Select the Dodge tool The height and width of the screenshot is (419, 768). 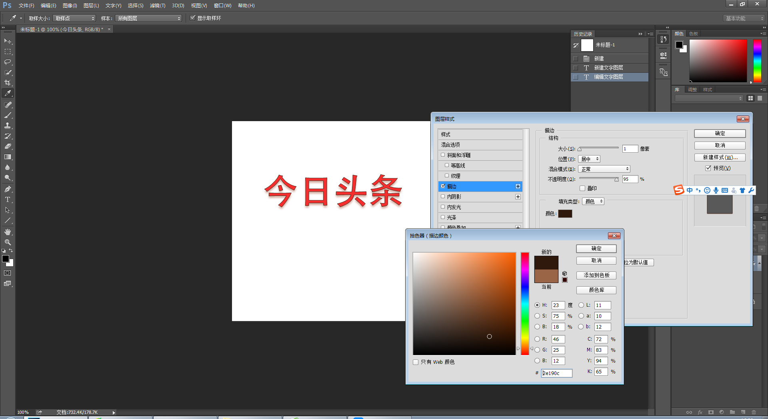point(8,178)
